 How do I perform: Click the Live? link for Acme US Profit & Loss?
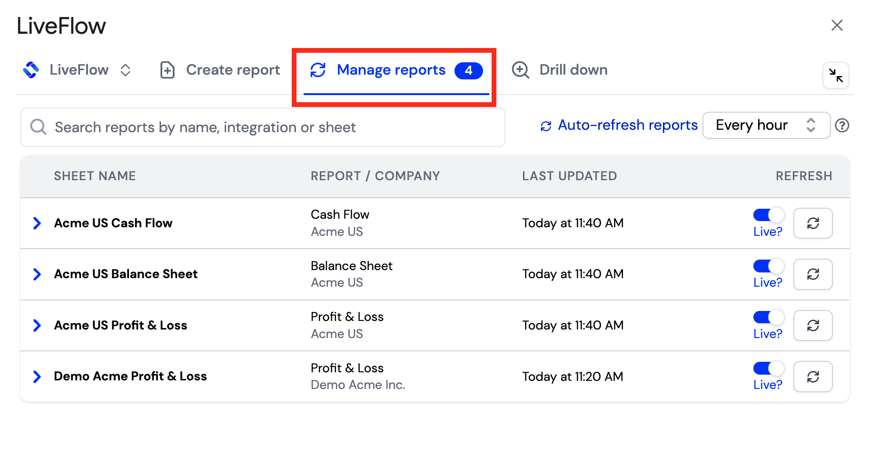(x=768, y=334)
